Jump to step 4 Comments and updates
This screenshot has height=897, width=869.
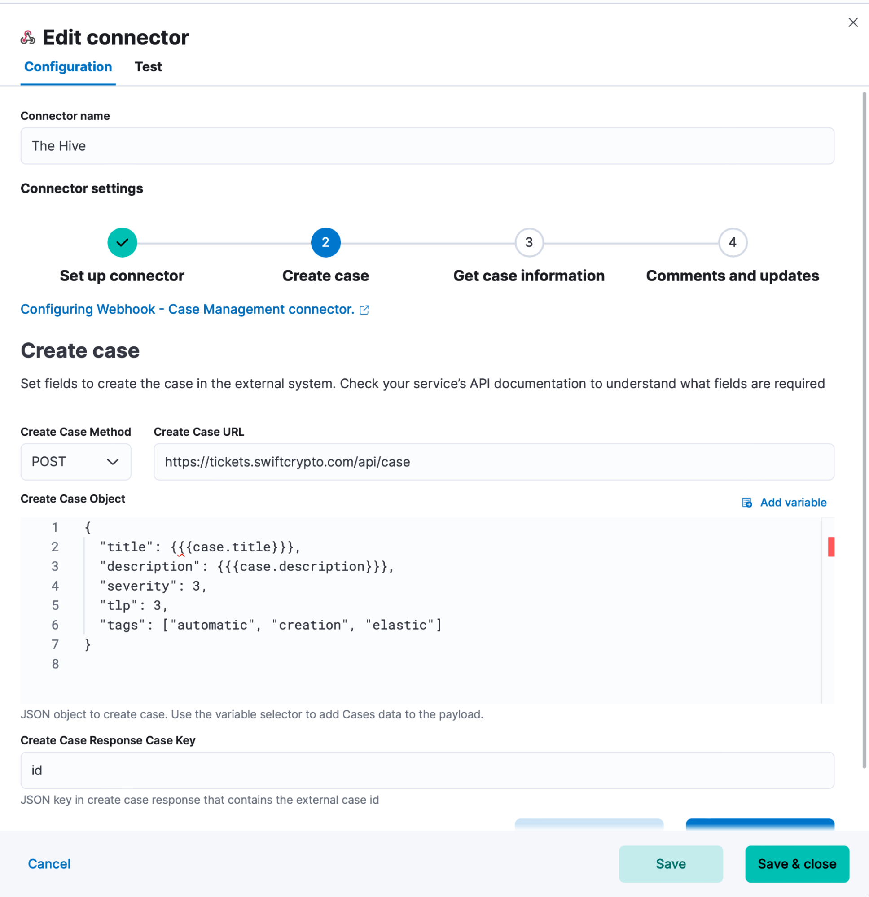pyautogui.click(x=733, y=243)
